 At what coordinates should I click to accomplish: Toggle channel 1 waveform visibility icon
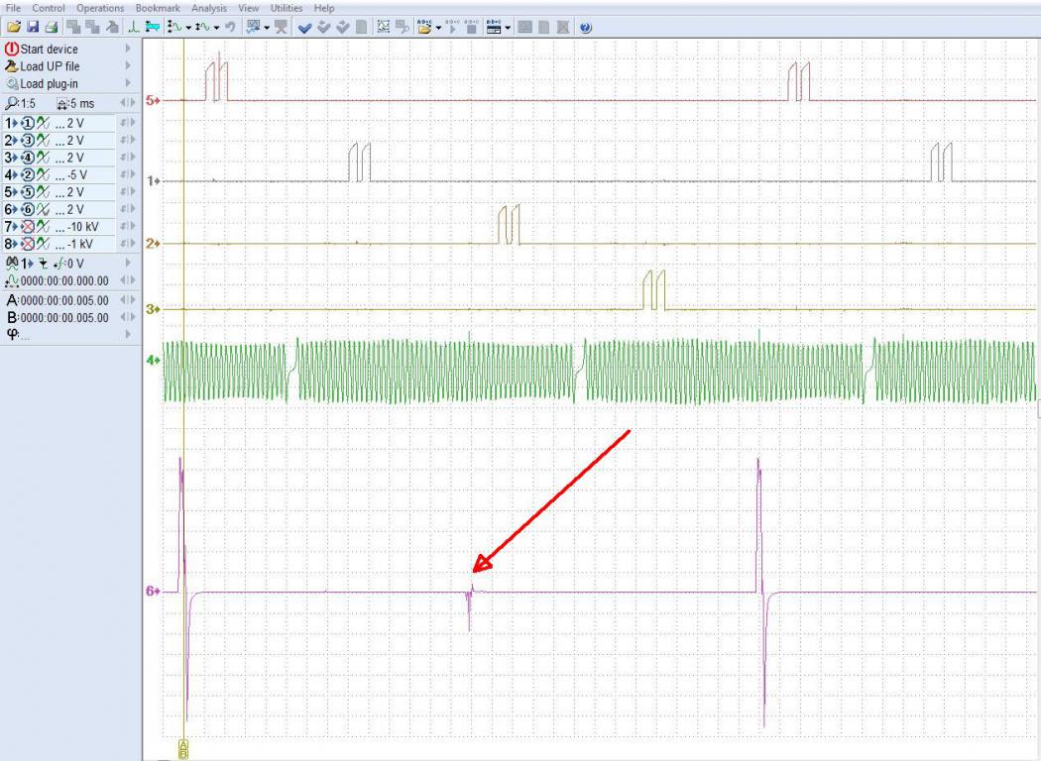coord(44,124)
